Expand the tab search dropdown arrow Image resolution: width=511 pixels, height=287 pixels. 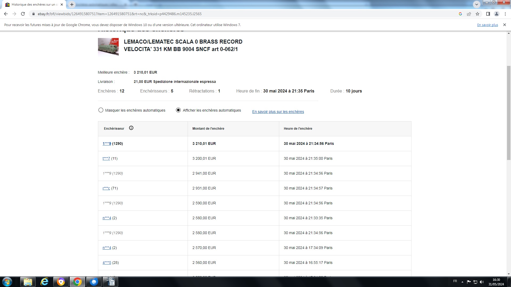477,4
